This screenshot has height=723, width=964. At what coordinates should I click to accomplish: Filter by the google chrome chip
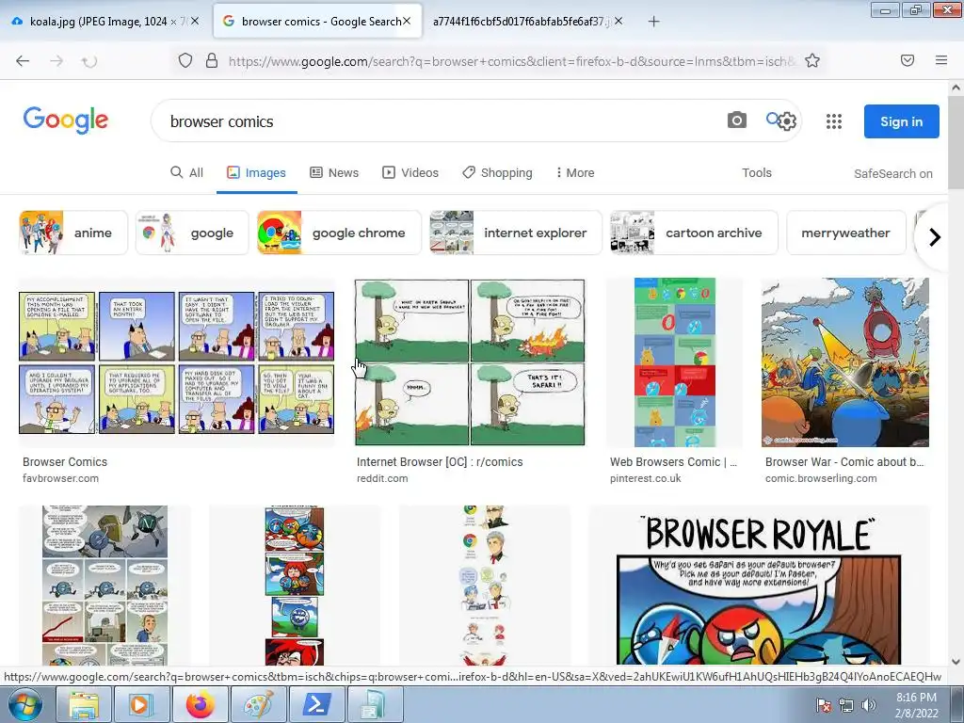point(339,233)
